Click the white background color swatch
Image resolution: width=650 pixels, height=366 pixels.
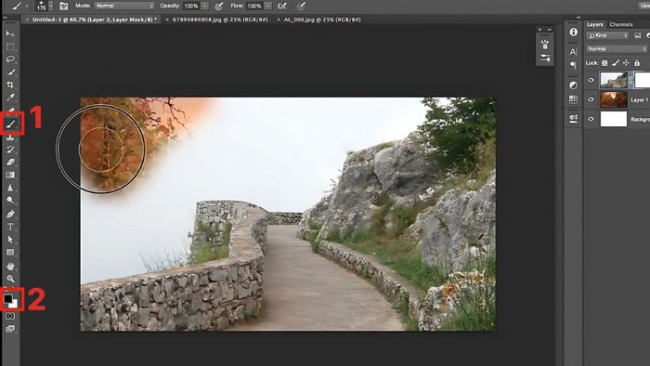15,305
